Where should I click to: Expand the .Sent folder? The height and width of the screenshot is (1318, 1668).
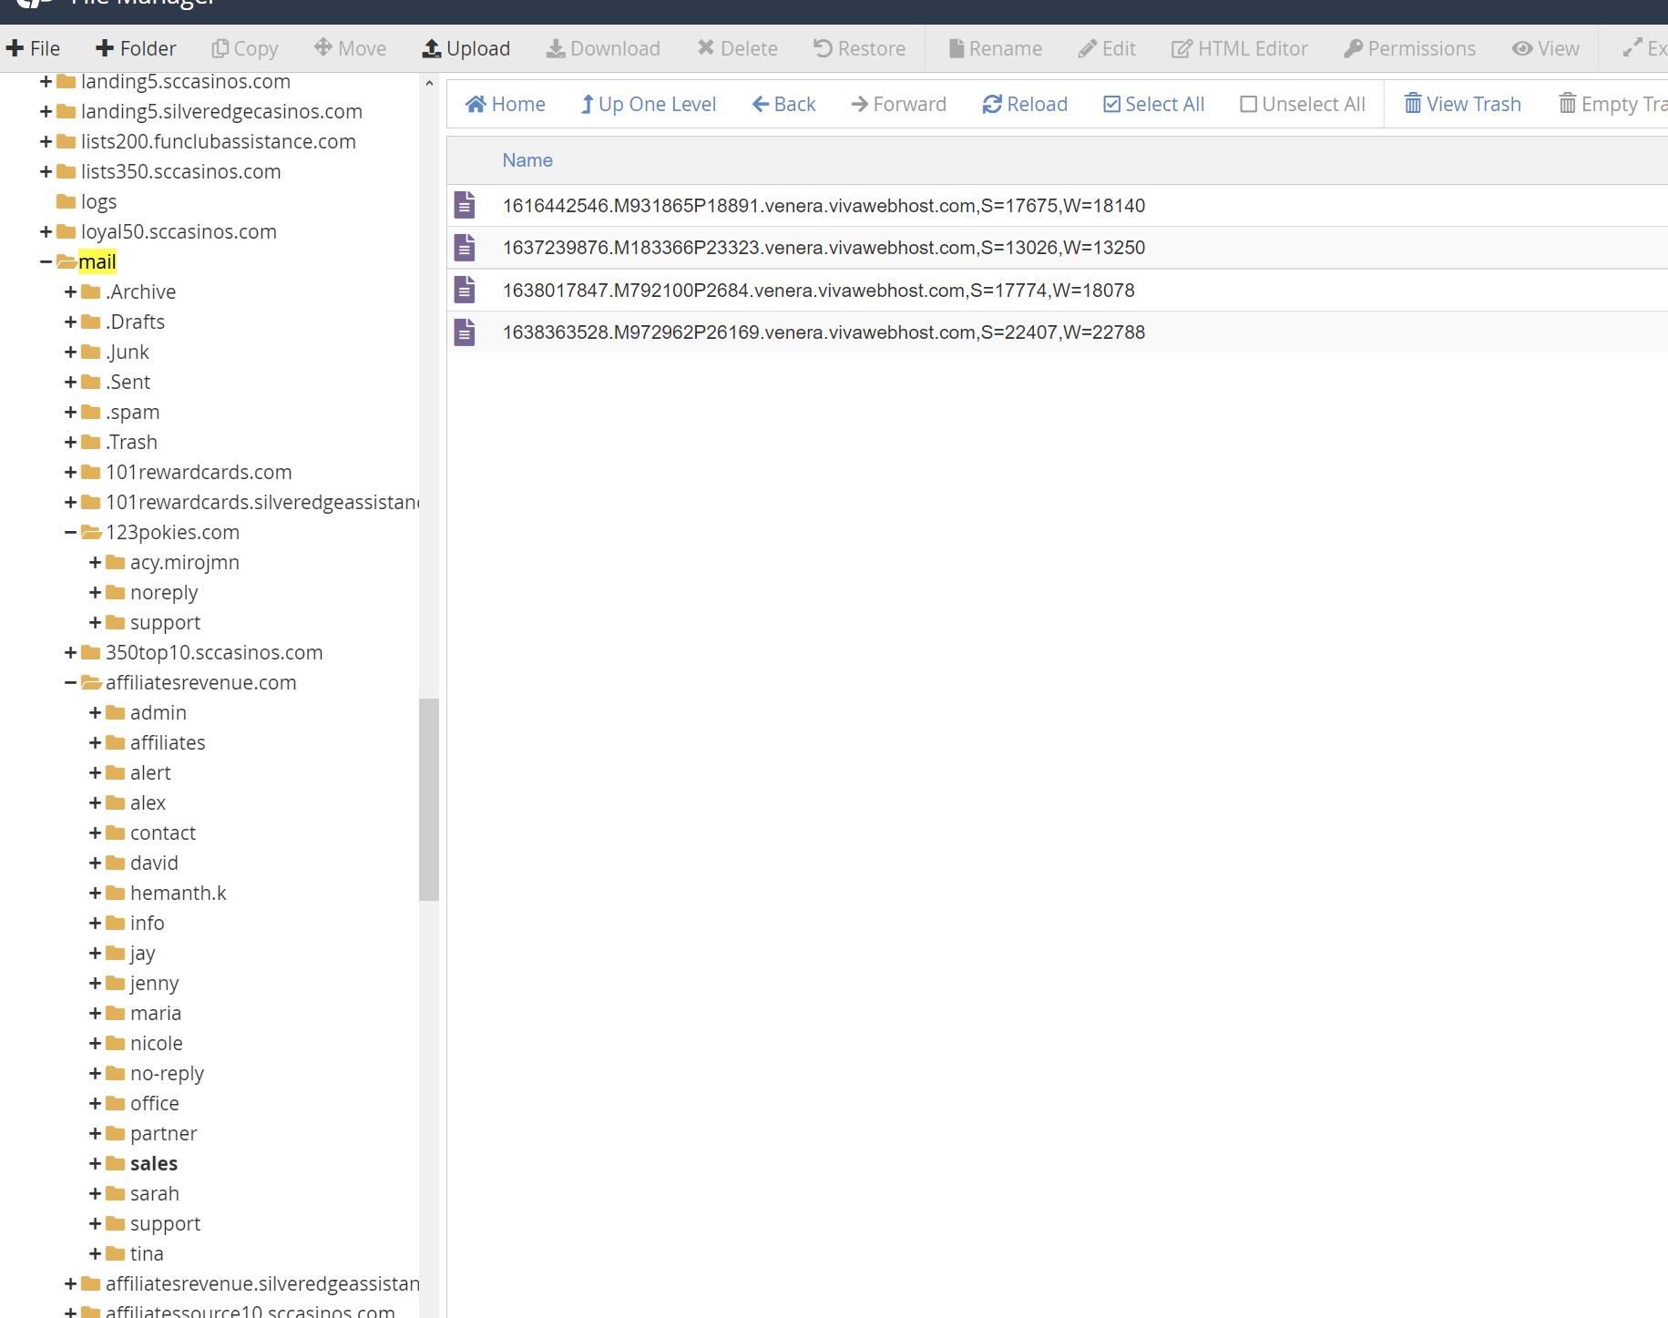click(x=70, y=382)
